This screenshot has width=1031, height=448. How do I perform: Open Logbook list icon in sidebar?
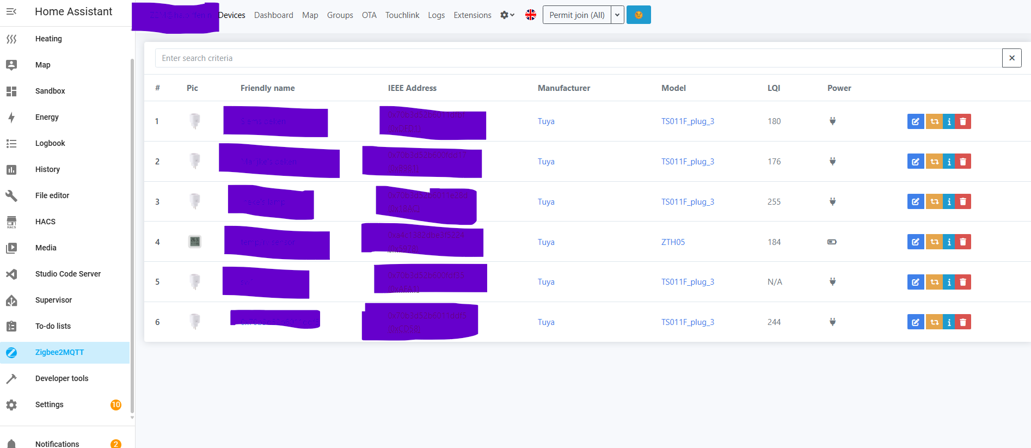click(11, 143)
